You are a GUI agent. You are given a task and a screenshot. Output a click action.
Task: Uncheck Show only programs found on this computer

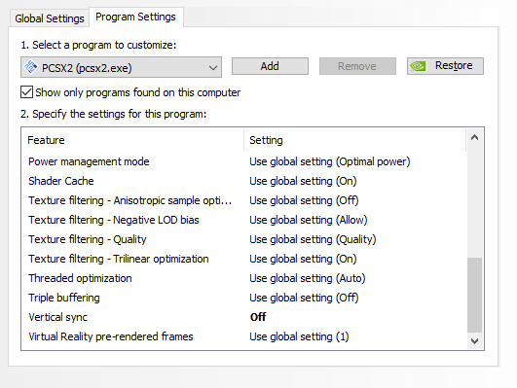point(26,92)
